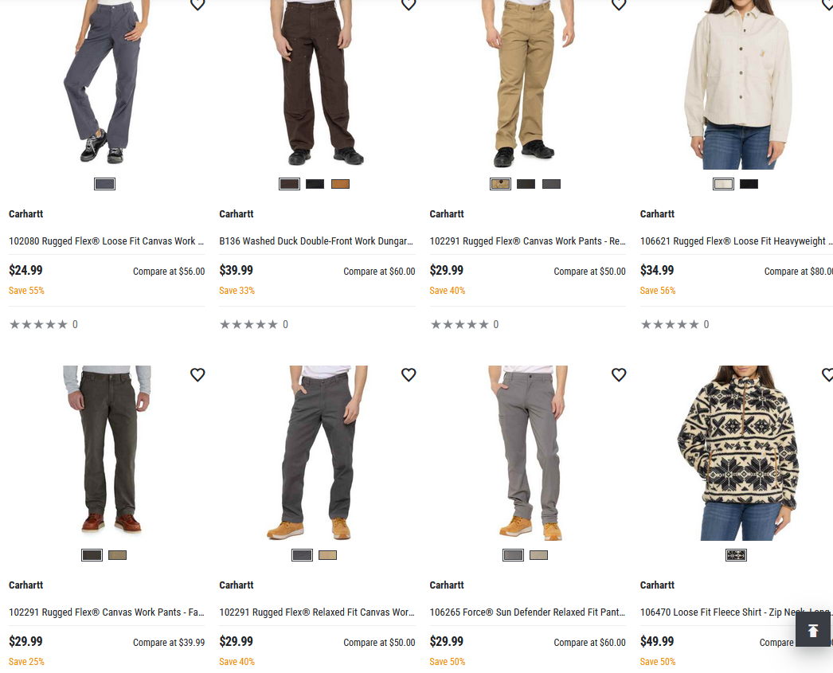Click the patterned fleece pullover product image

pos(737,452)
